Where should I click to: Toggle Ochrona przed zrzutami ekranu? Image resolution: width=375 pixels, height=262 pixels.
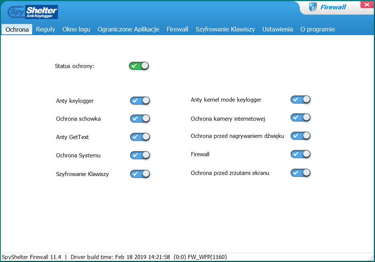301,173
